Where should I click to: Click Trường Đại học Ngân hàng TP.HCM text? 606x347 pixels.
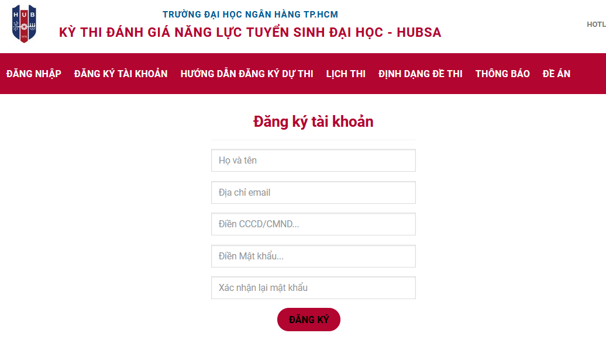(250, 14)
